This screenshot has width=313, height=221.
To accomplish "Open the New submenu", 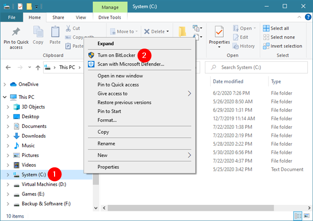I will point(140,155).
